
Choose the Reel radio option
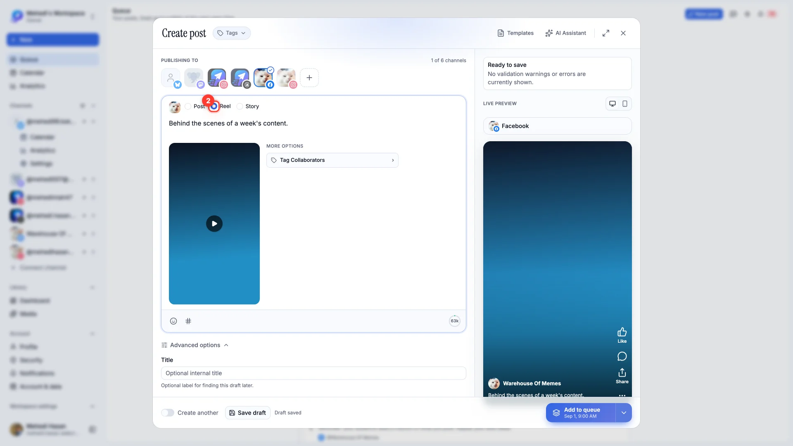tap(214, 107)
